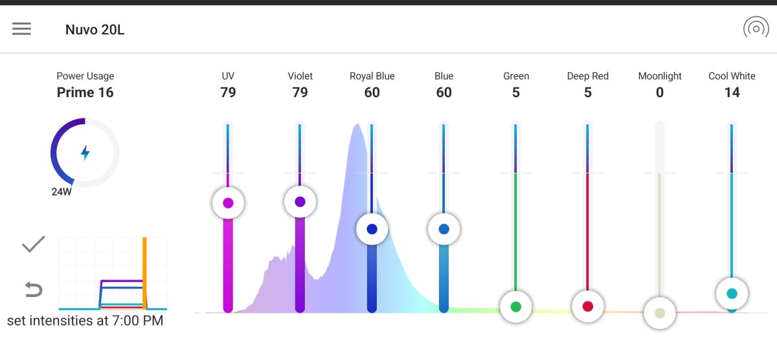Undo changes with the back arrow icon
Screen dimensions: 777x345
point(33,289)
